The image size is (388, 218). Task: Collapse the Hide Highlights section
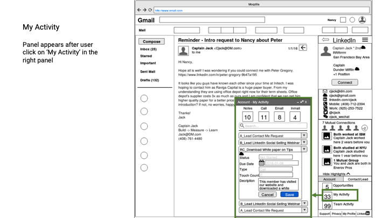click(348, 174)
